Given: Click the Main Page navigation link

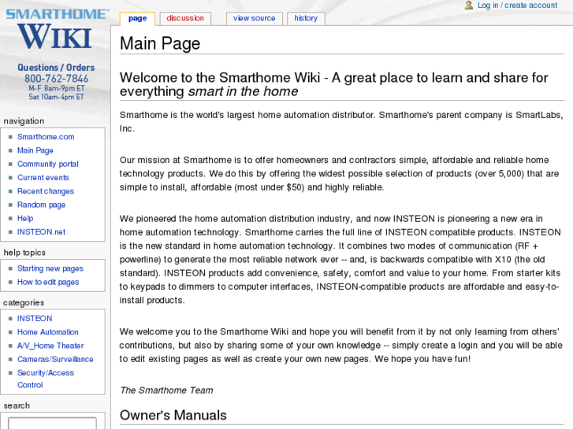Looking at the screenshot, I should click(x=35, y=150).
